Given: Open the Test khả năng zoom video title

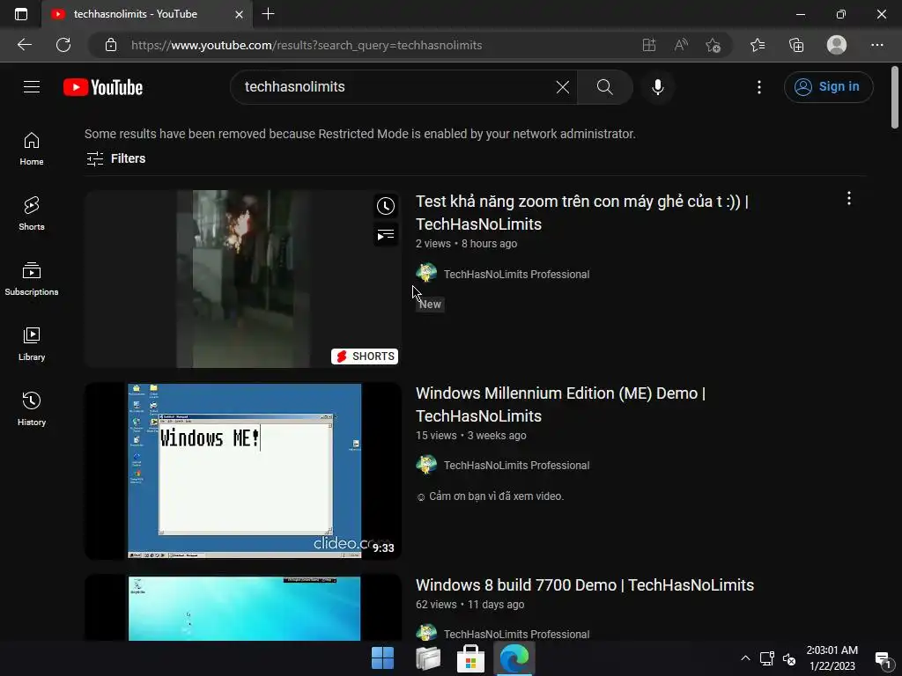Looking at the screenshot, I should coord(581,213).
